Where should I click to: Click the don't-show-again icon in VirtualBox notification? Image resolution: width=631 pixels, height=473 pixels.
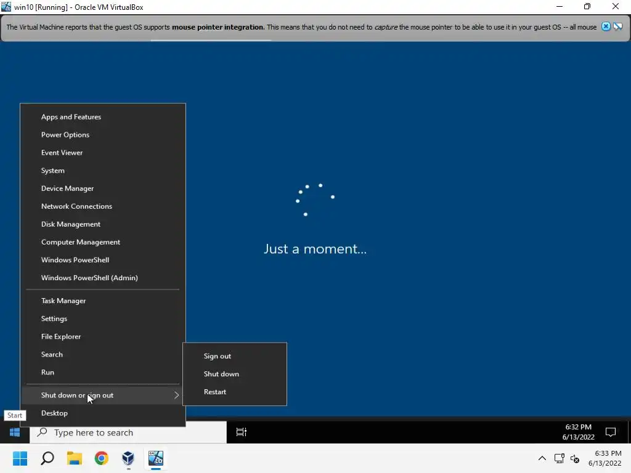point(617,26)
